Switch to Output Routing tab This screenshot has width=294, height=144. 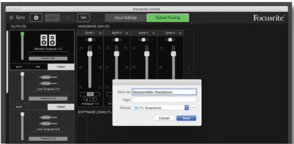[168, 18]
